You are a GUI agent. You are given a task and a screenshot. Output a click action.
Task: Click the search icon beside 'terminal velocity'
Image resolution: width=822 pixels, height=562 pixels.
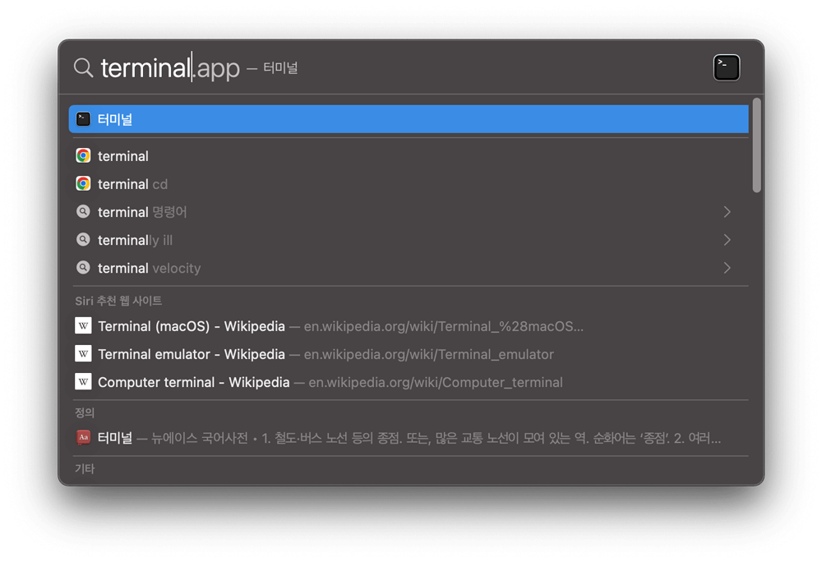click(83, 268)
